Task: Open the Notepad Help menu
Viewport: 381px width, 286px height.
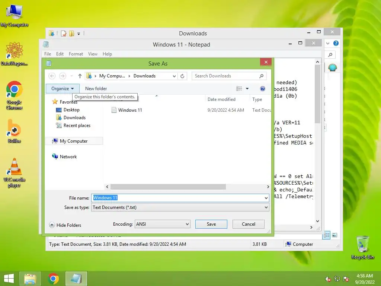Action: click(x=107, y=54)
